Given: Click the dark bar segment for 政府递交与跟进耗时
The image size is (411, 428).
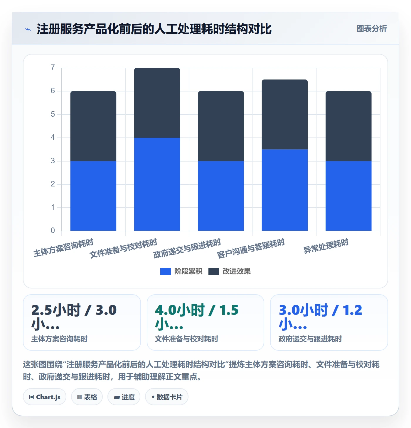Looking at the screenshot, I should click(x=221, y=126).
